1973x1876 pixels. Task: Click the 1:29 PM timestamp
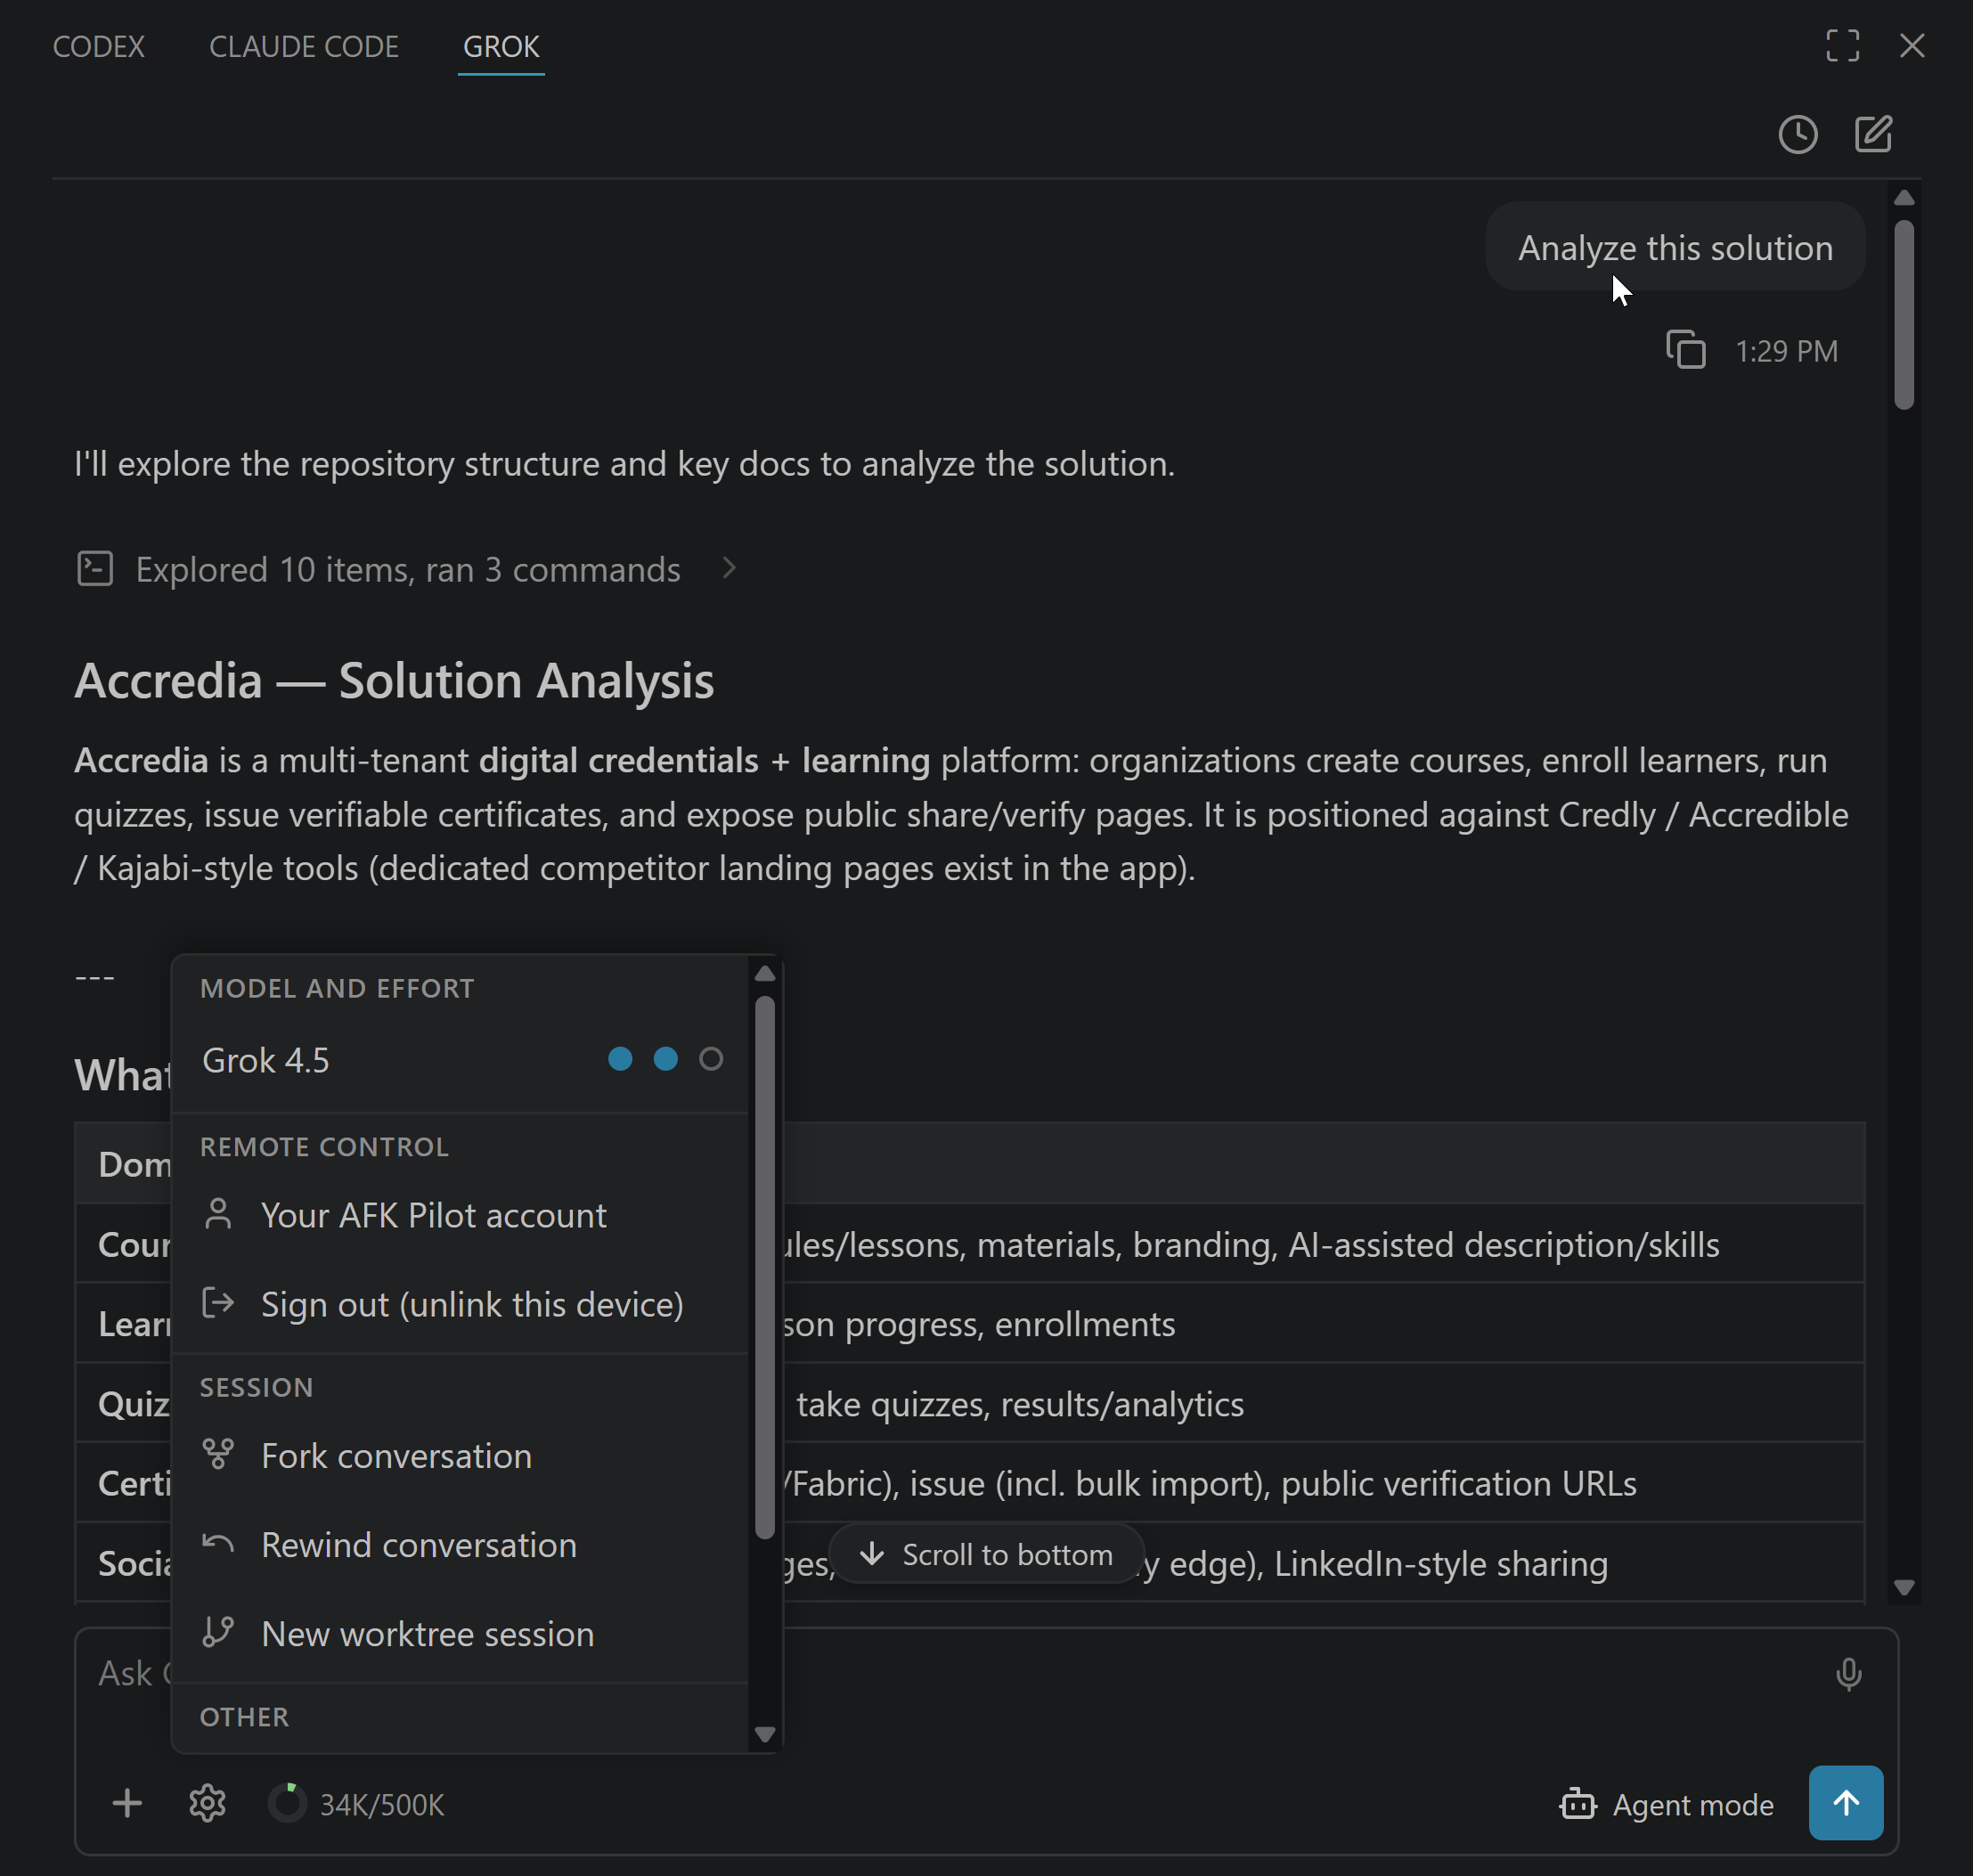click(x=1786, y=351)
